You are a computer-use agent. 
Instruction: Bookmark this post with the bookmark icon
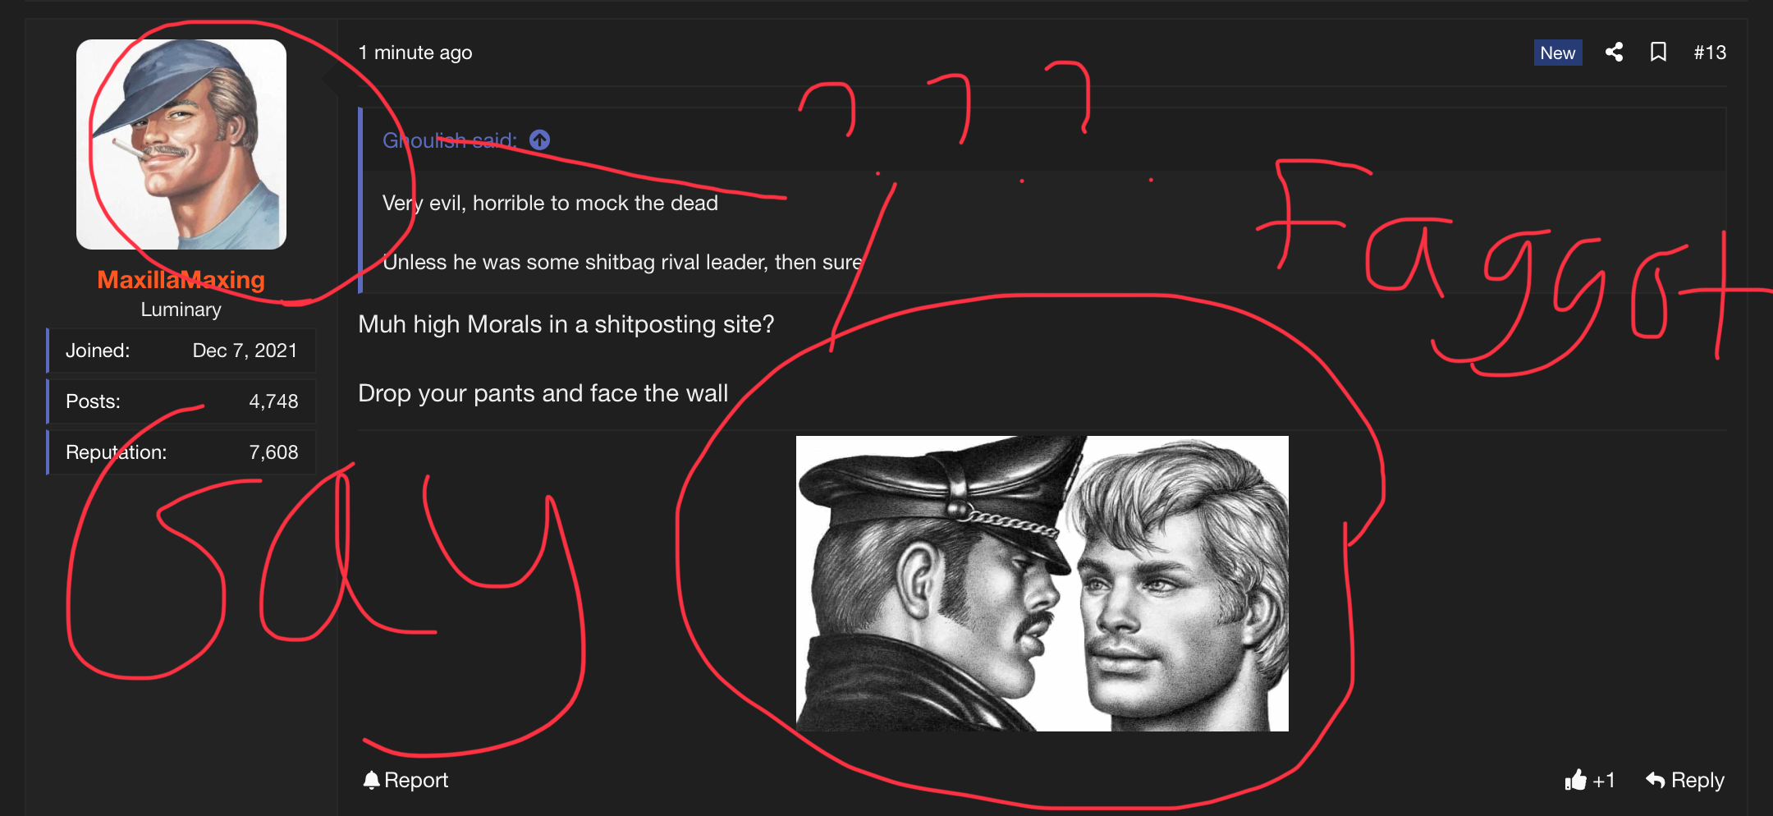coord(1658,53)
